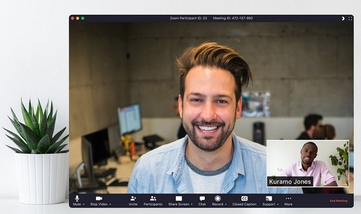Expand the arrow next to Stop Video

point(110,204)
